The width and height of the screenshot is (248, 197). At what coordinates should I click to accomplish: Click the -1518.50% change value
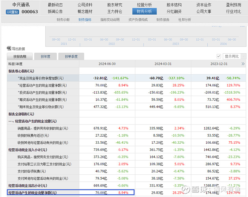pyautogui.click(x=232, y=93)
